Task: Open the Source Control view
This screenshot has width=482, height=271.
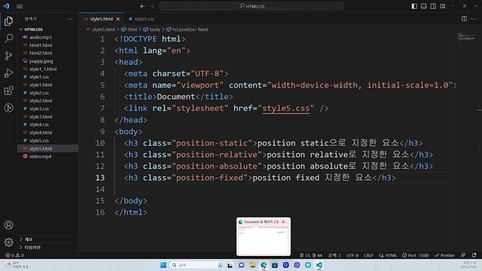Action: pos(8,56)
